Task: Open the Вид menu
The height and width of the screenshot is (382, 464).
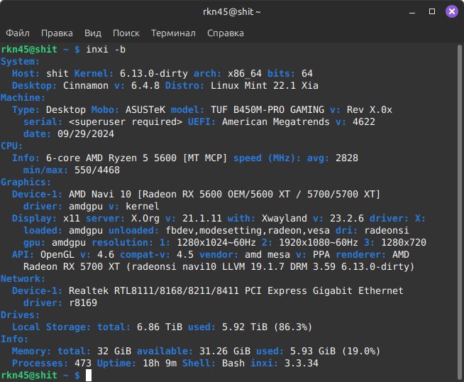Action: (93, 33)
